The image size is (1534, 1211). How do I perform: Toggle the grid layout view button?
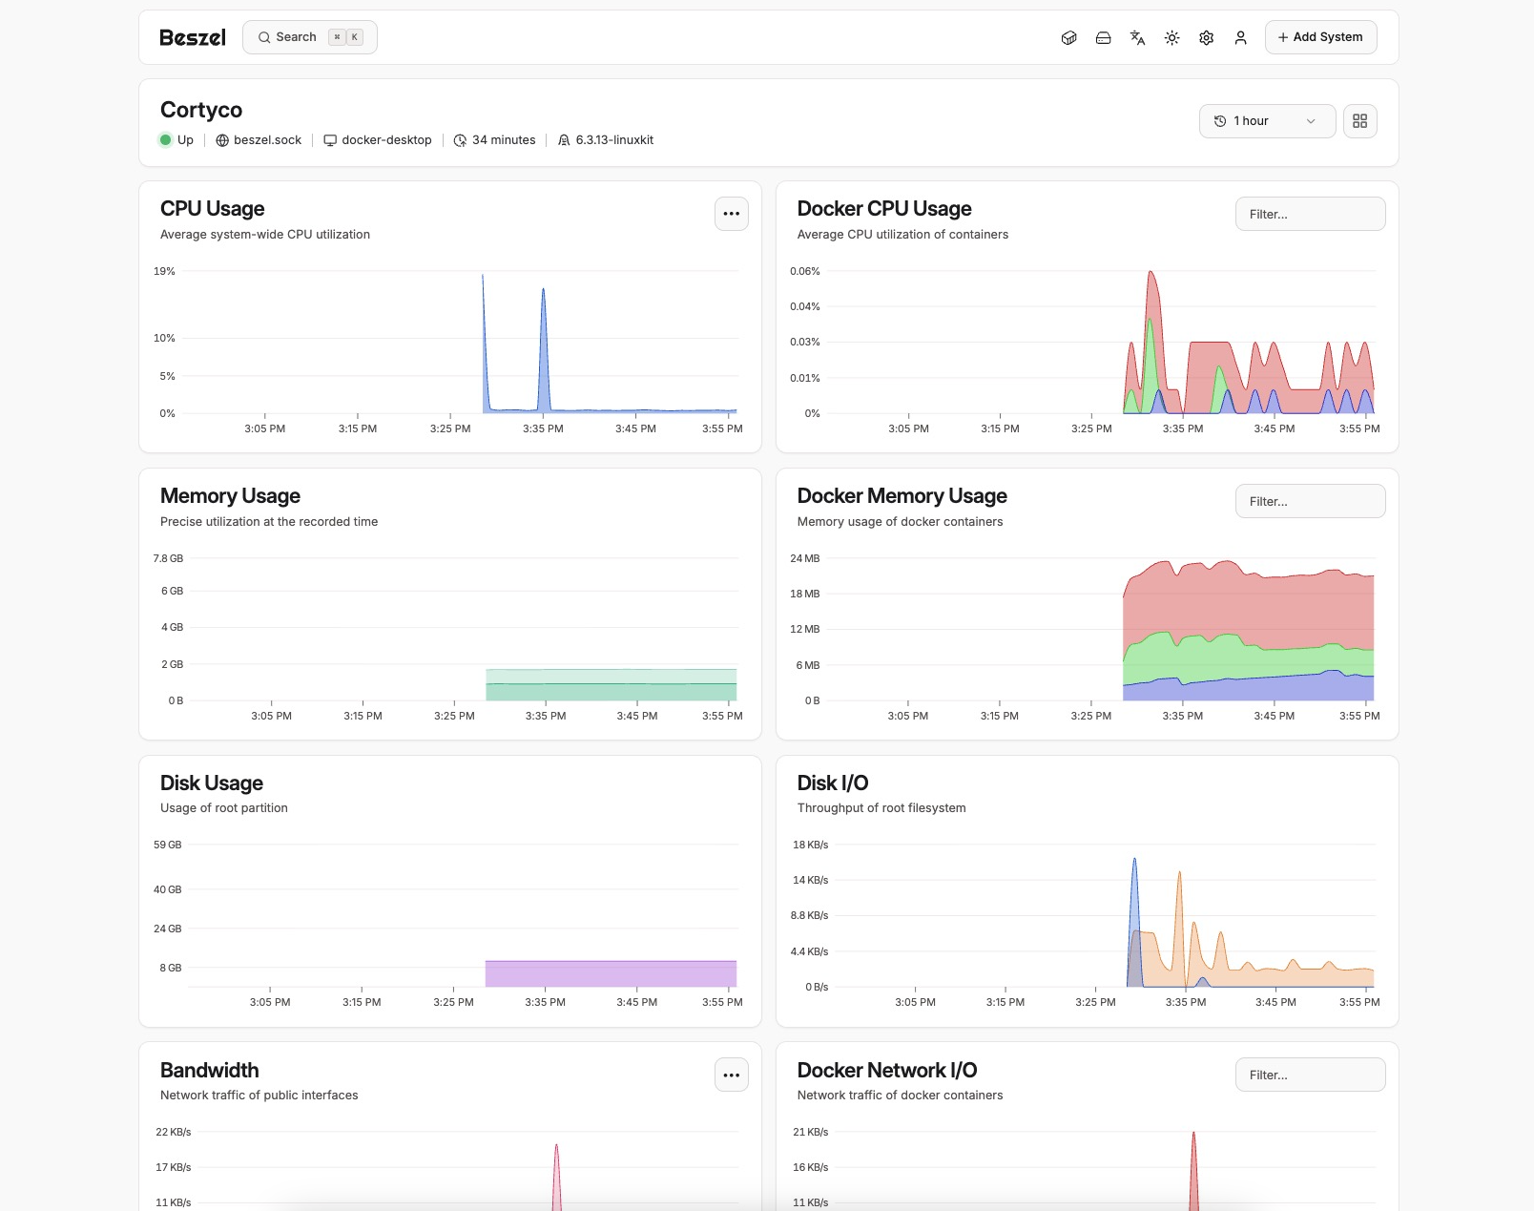(1360, 121)
